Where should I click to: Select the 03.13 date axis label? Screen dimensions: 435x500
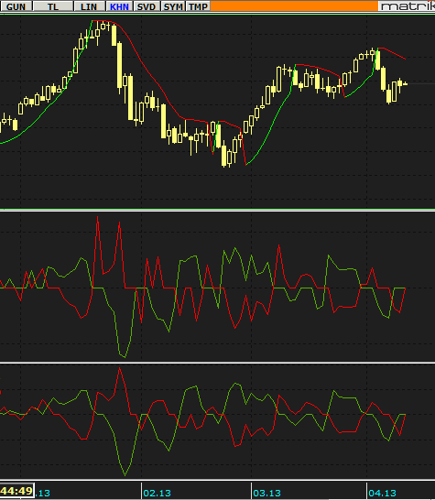coord(266,494)
